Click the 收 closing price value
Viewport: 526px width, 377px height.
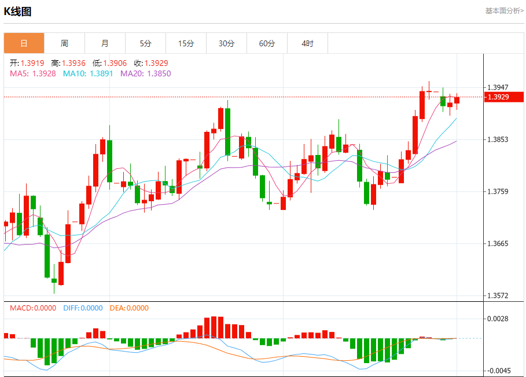[151, 63]
